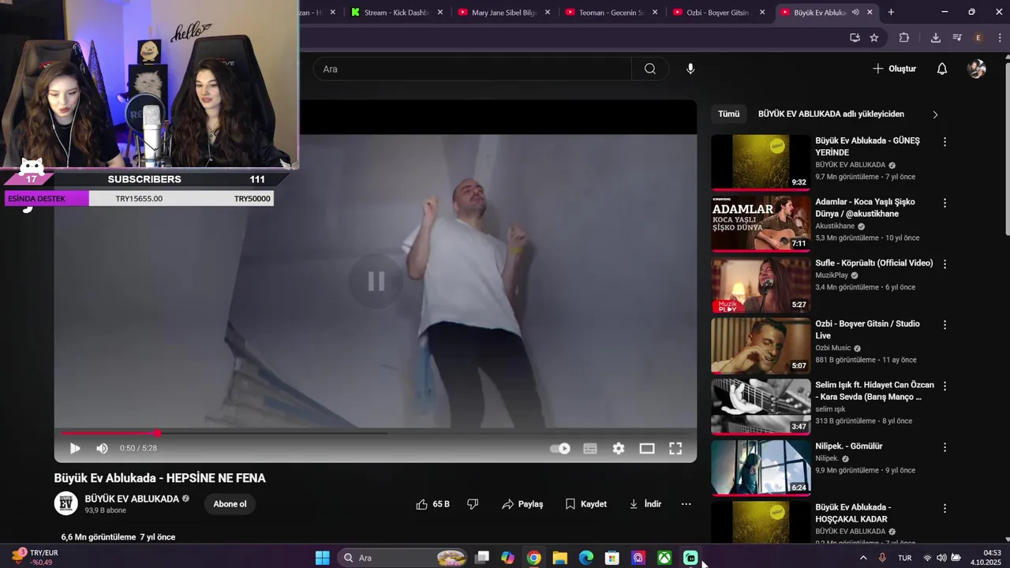Open the Selim Işık Kara Sevda video thumbnail

[x=761, y=406]
